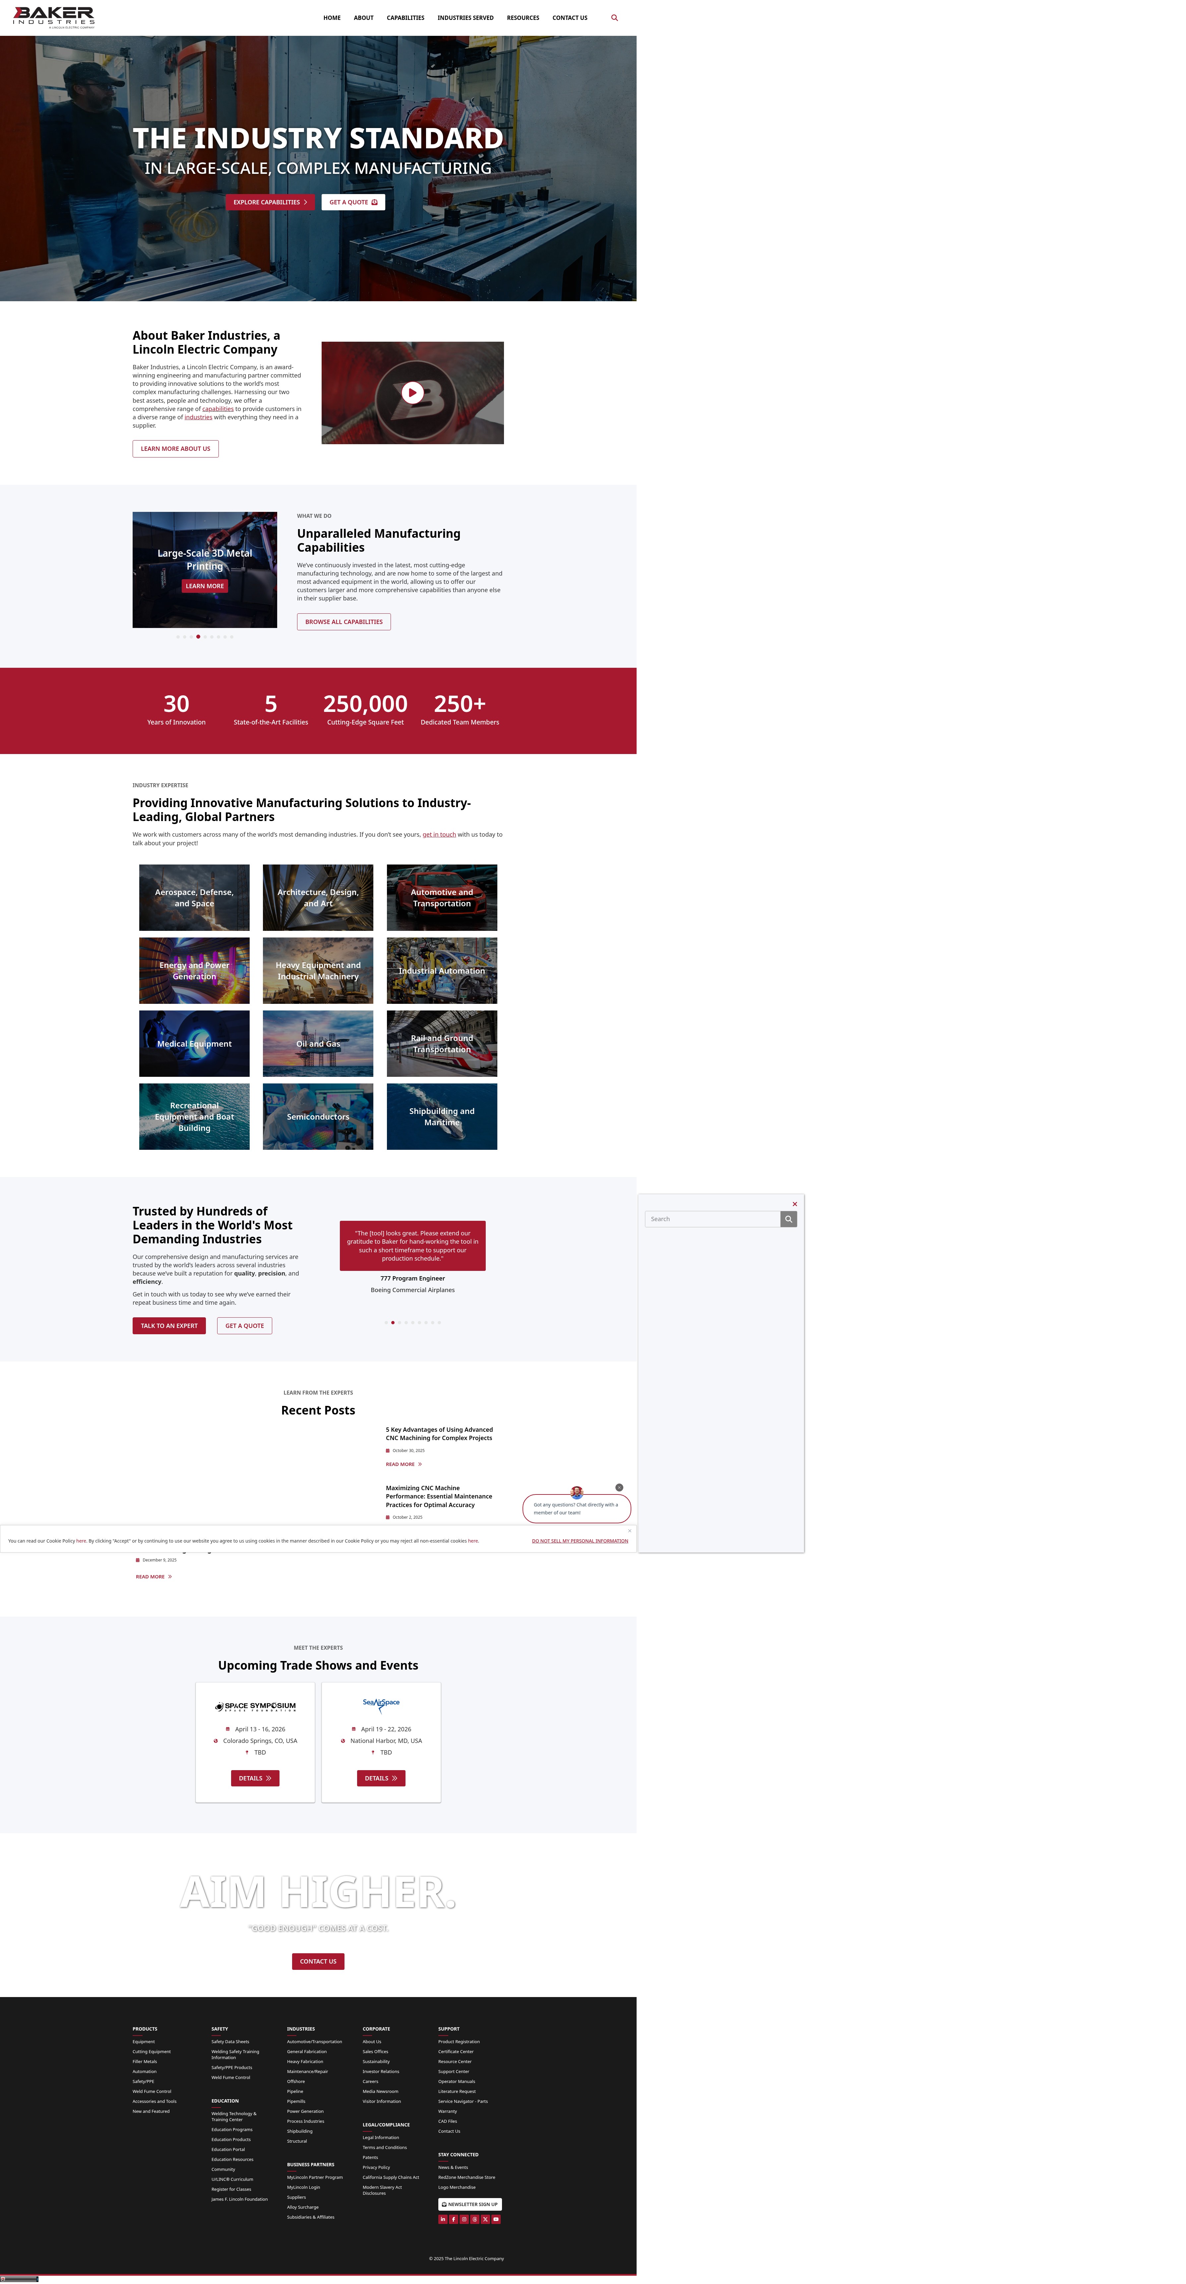Follow the 'capabilities' inline link
The image size is (1186, 2284).
218,409
